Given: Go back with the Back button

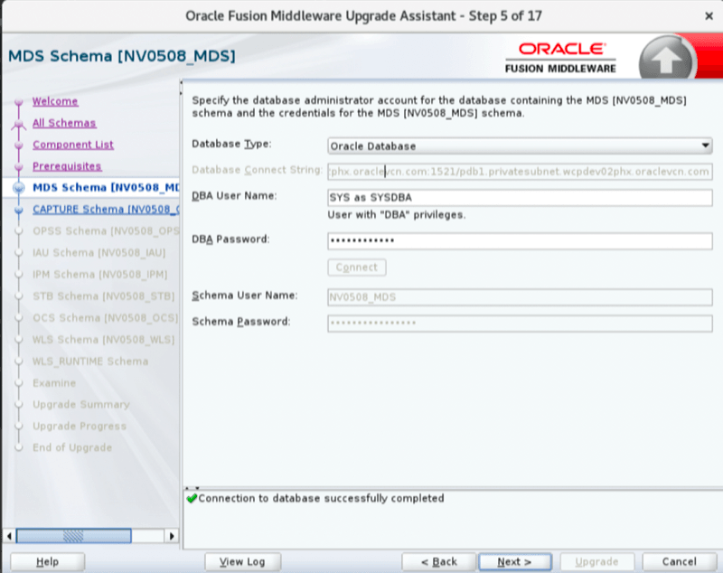Looking at the screenshot, I should coord(438,561).
